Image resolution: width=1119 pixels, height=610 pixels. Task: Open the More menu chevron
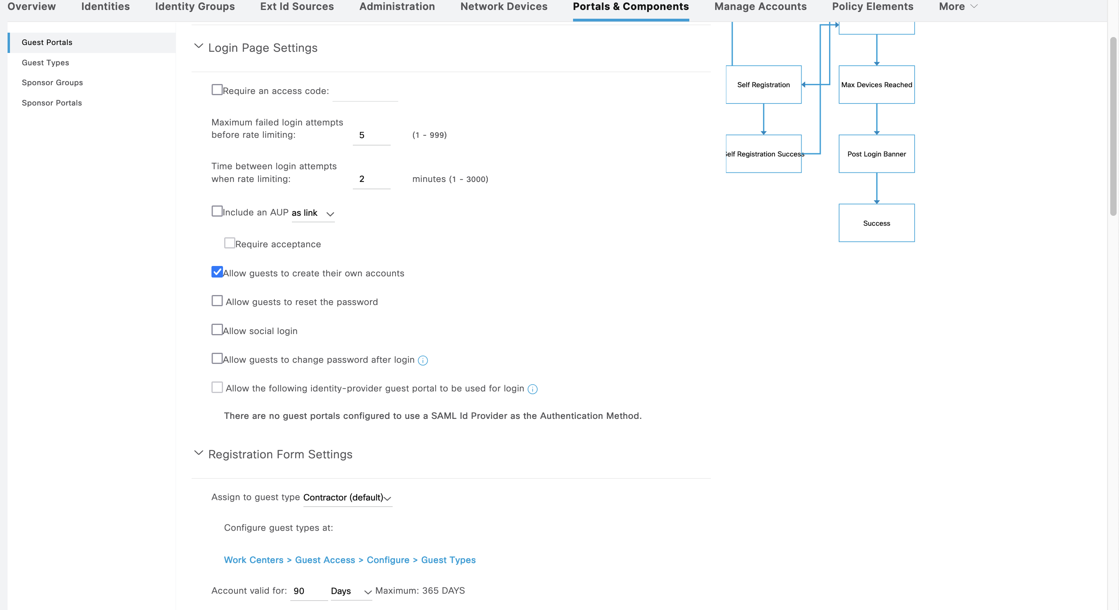coord(974,6)
